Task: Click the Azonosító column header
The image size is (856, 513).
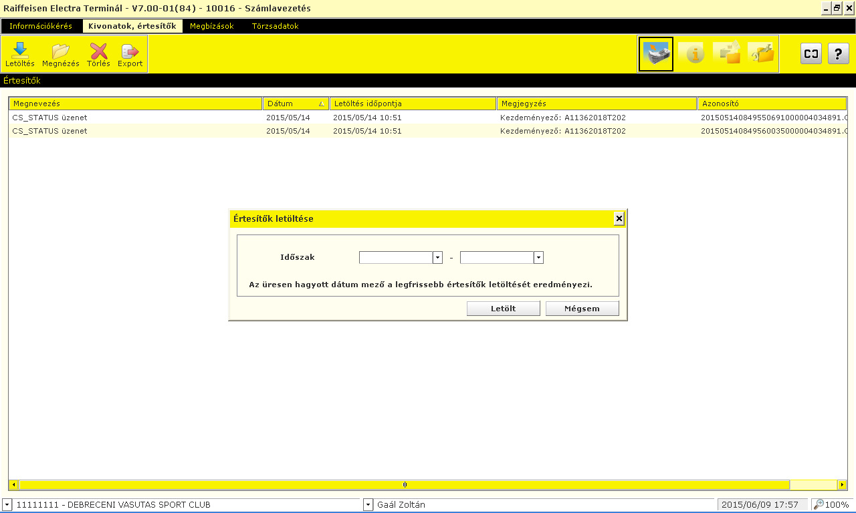Action: (772, 104)
